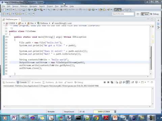Switch to the Problems tab

[48, 82]
